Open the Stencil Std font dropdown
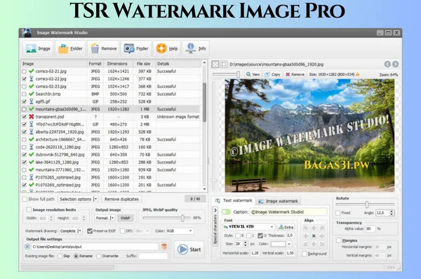 click(248, 227)
